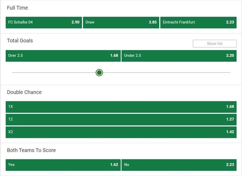Bet No on Both Teams To Score
Image resolution: width=242 pixels, height=176 pixels.
tap(179, 165)
